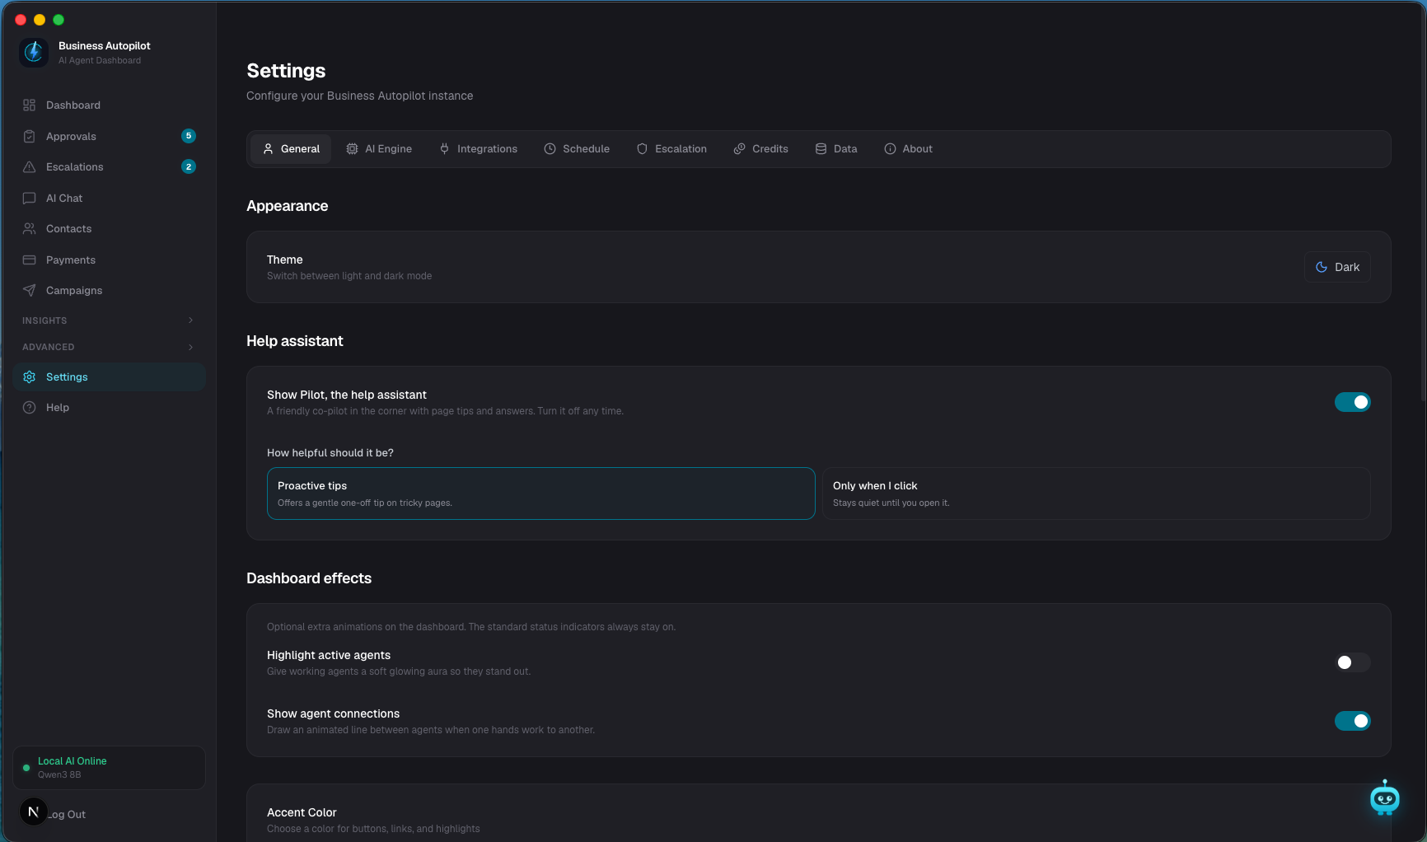
Task: Open the Pilot robot assistant in the corner
Action: coord(1384,798)
